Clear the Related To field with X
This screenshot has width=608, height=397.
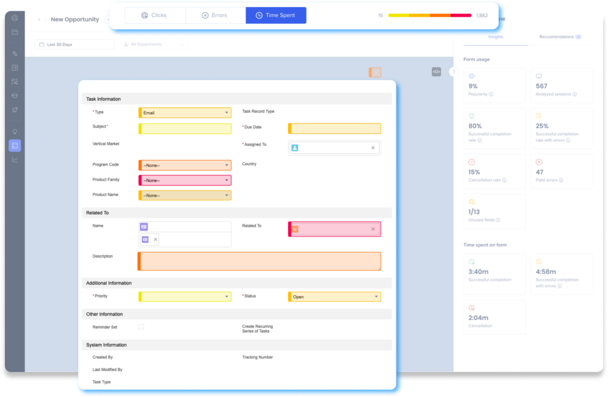373,229
